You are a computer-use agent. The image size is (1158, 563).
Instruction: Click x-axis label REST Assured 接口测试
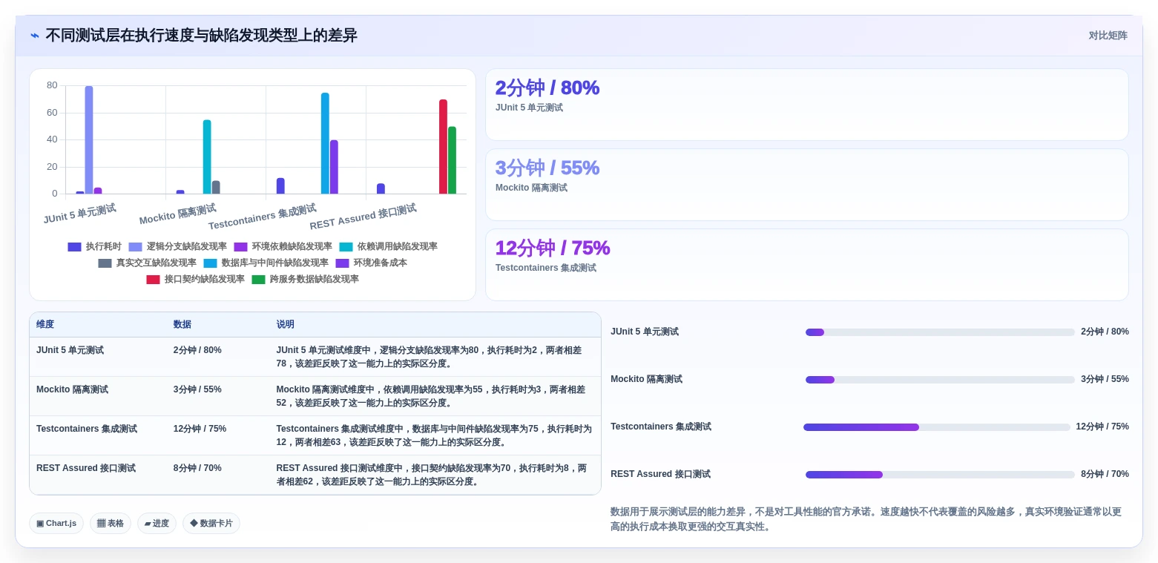click(x=363, y=217)
